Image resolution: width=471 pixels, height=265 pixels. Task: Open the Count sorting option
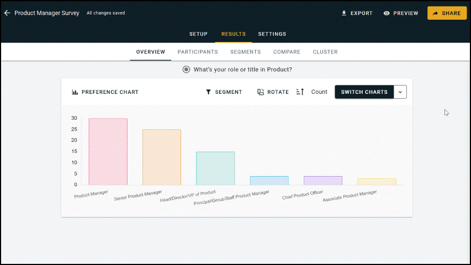pos(319,92)
